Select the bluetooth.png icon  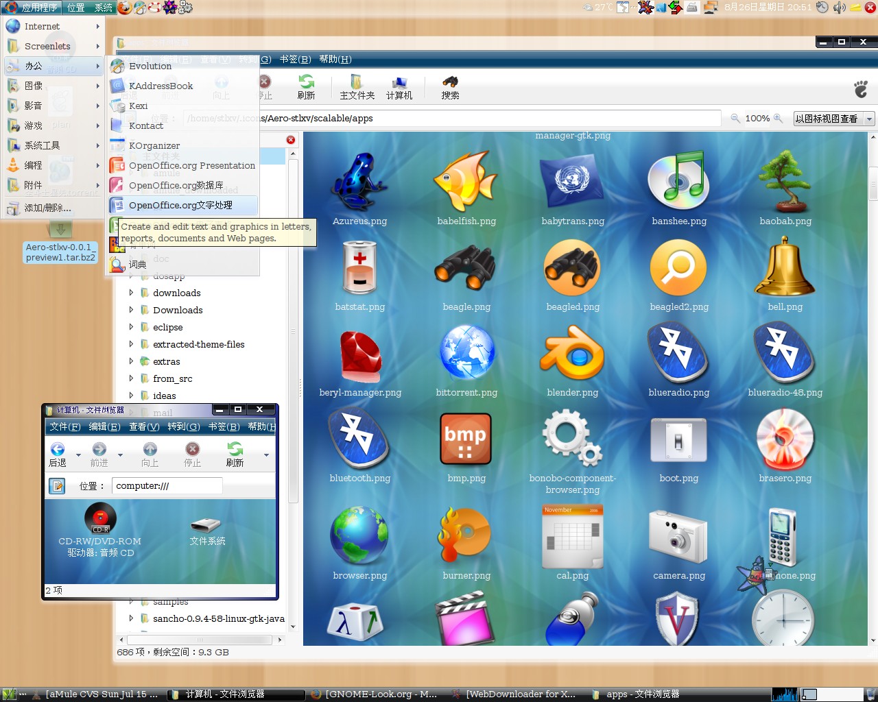[x=359, y=439]
